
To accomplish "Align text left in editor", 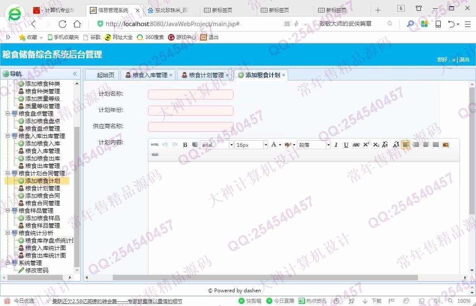I will [406, 145].
